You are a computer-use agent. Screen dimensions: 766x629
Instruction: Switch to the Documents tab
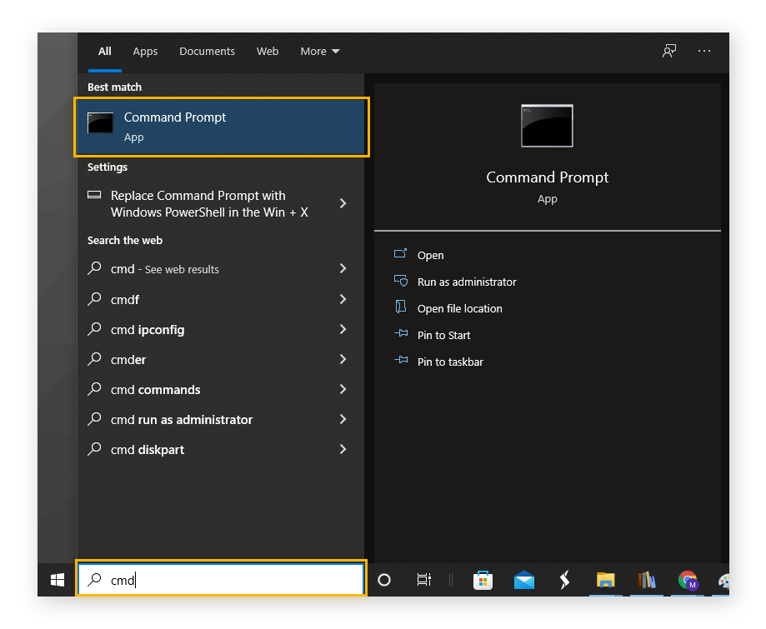(207, 51)
